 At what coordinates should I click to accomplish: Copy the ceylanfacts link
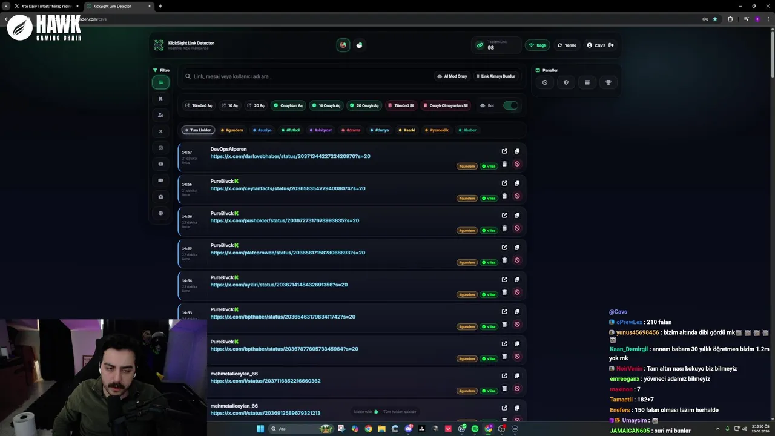coord(517,183)
